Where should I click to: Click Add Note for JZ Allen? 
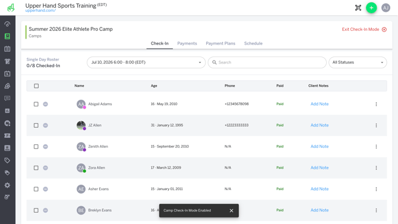320,125
